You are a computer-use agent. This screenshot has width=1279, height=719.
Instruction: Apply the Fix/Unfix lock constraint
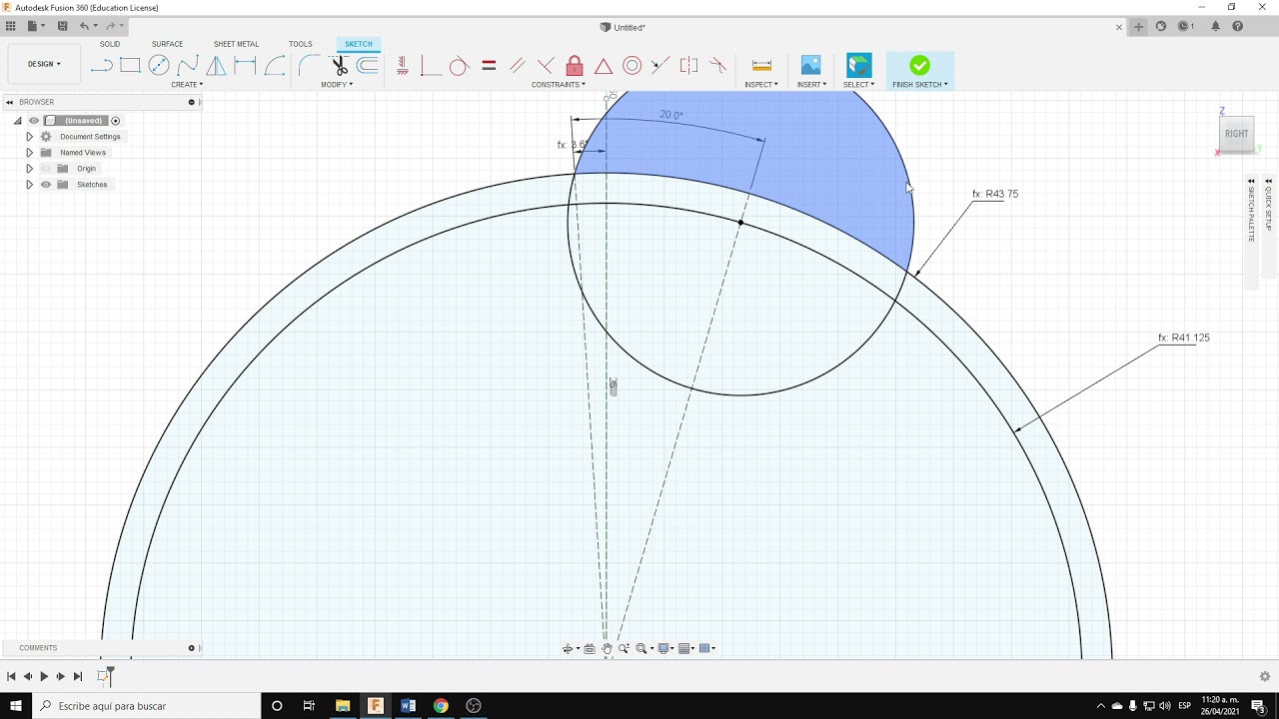[575, 66]
